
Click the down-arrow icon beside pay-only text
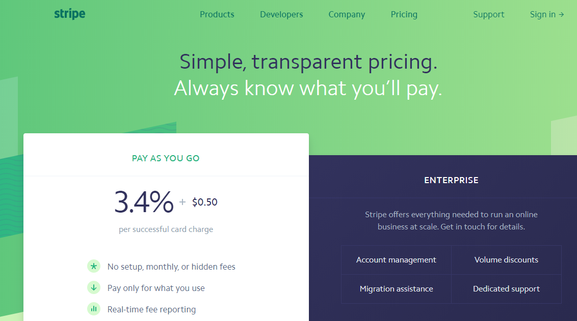coord(94,287)
